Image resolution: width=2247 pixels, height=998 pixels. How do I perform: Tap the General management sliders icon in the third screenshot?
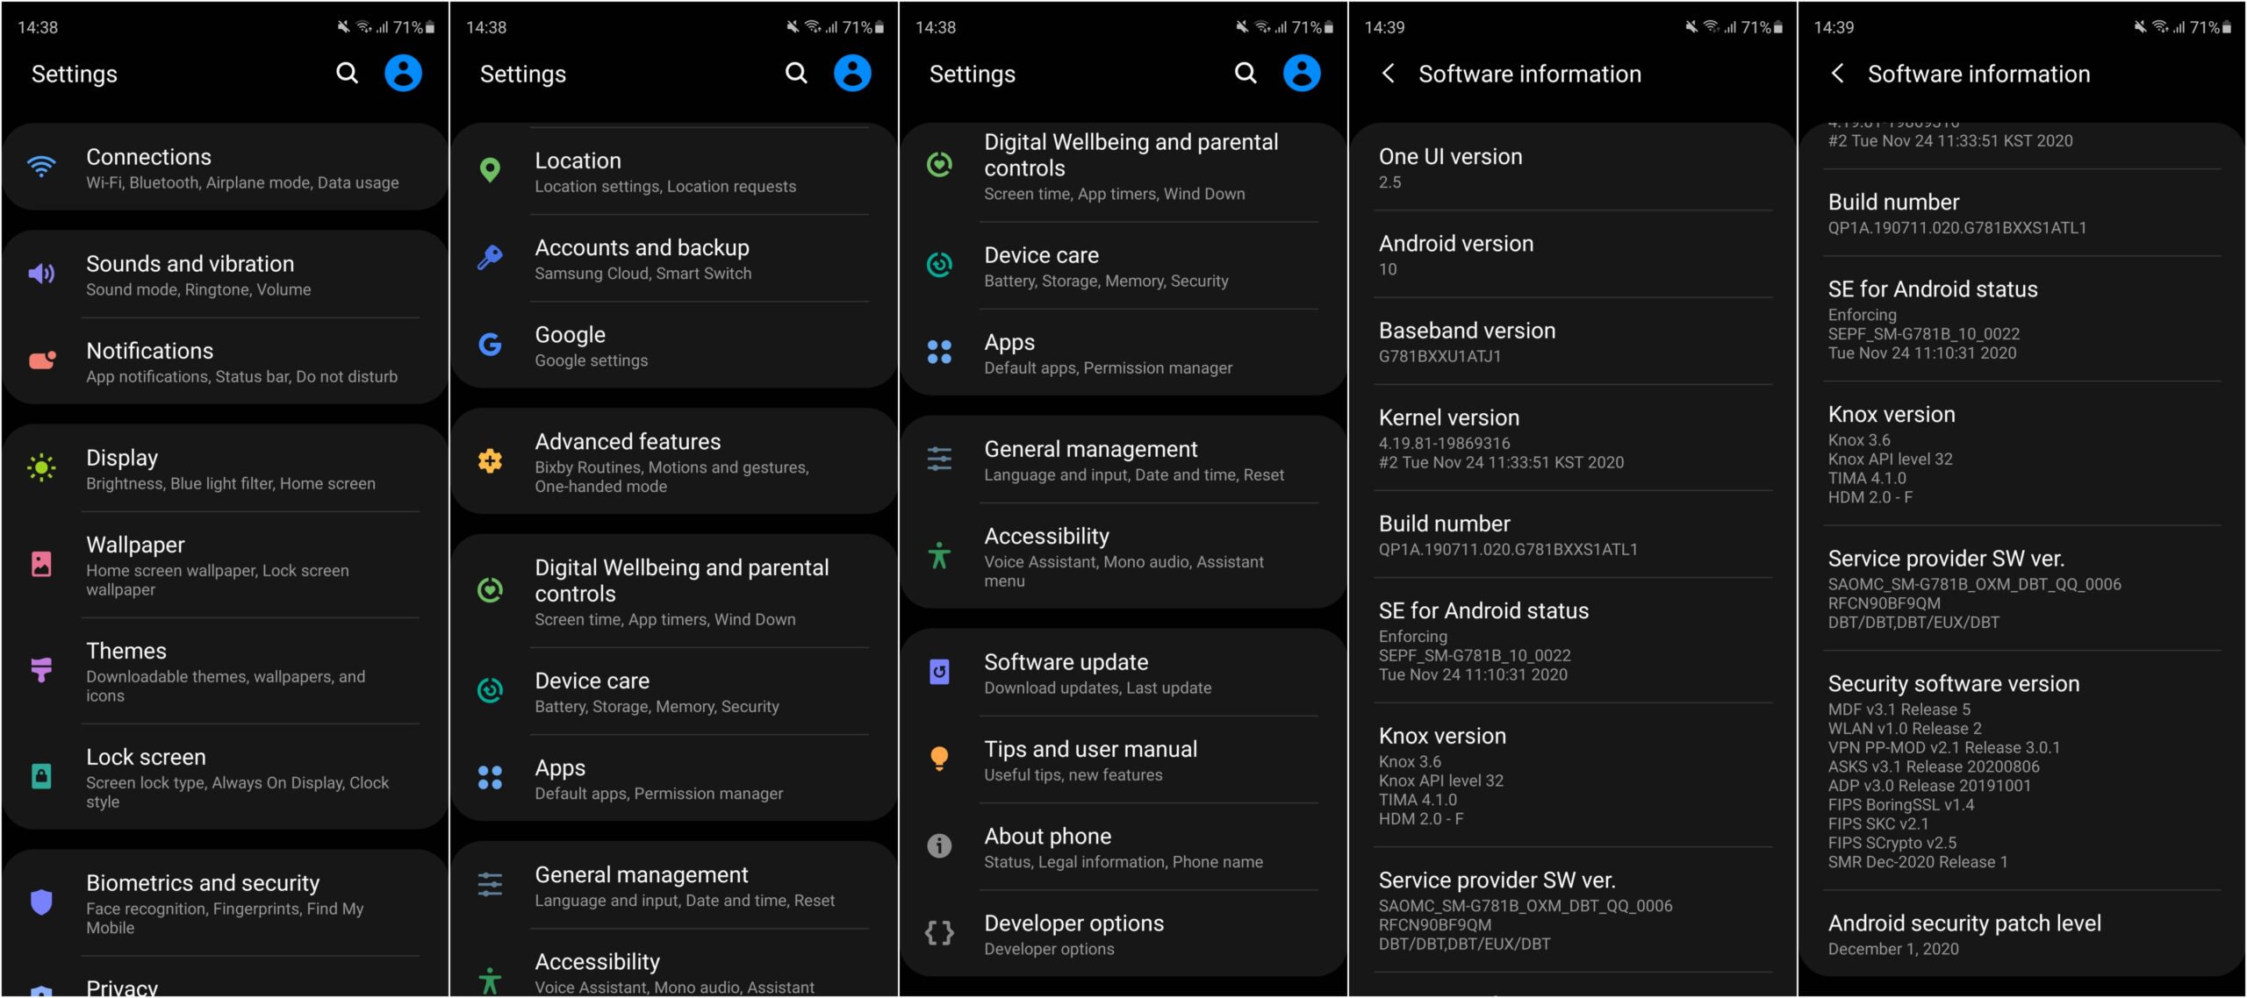pyautogui.click(x=939, y=459)
